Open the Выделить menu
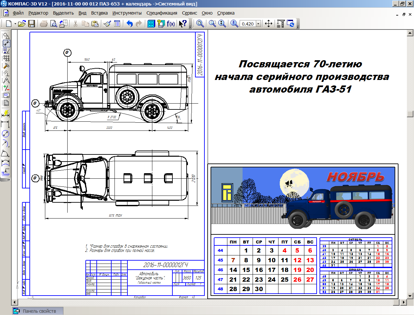This screenshot has width=414, height=315. pos(63,13)
